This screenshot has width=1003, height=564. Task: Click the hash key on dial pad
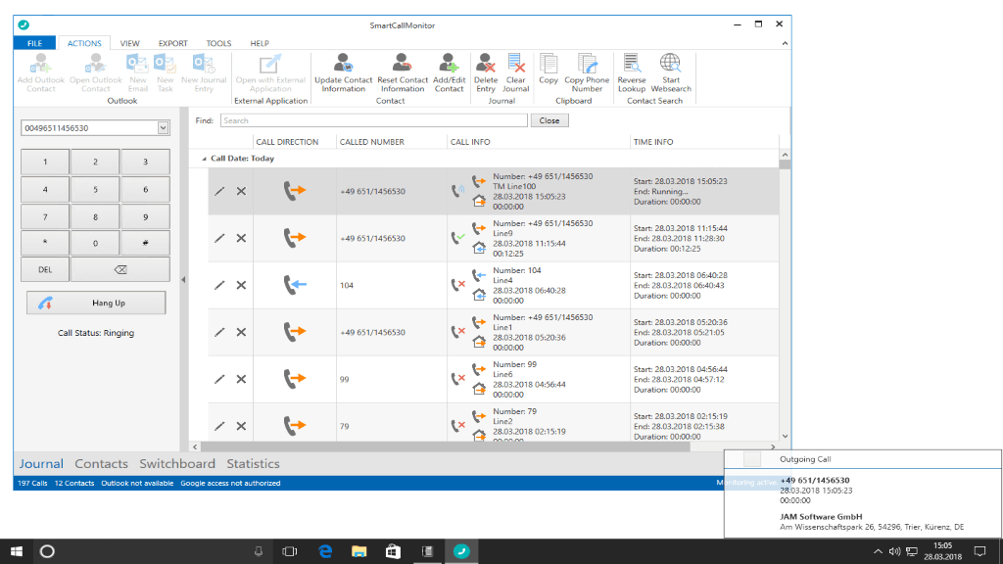click(x=145, y=243)
